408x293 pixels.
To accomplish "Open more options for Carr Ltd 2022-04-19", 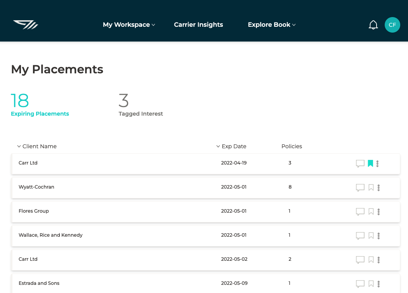I will [377, 164].
